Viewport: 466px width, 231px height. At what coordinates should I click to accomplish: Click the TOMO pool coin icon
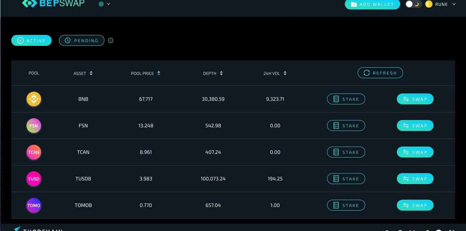pos(34,206)
